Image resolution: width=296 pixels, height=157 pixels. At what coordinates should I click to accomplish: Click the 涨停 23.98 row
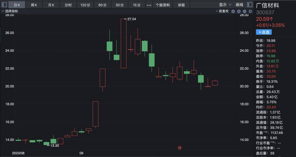pos(266,51)
